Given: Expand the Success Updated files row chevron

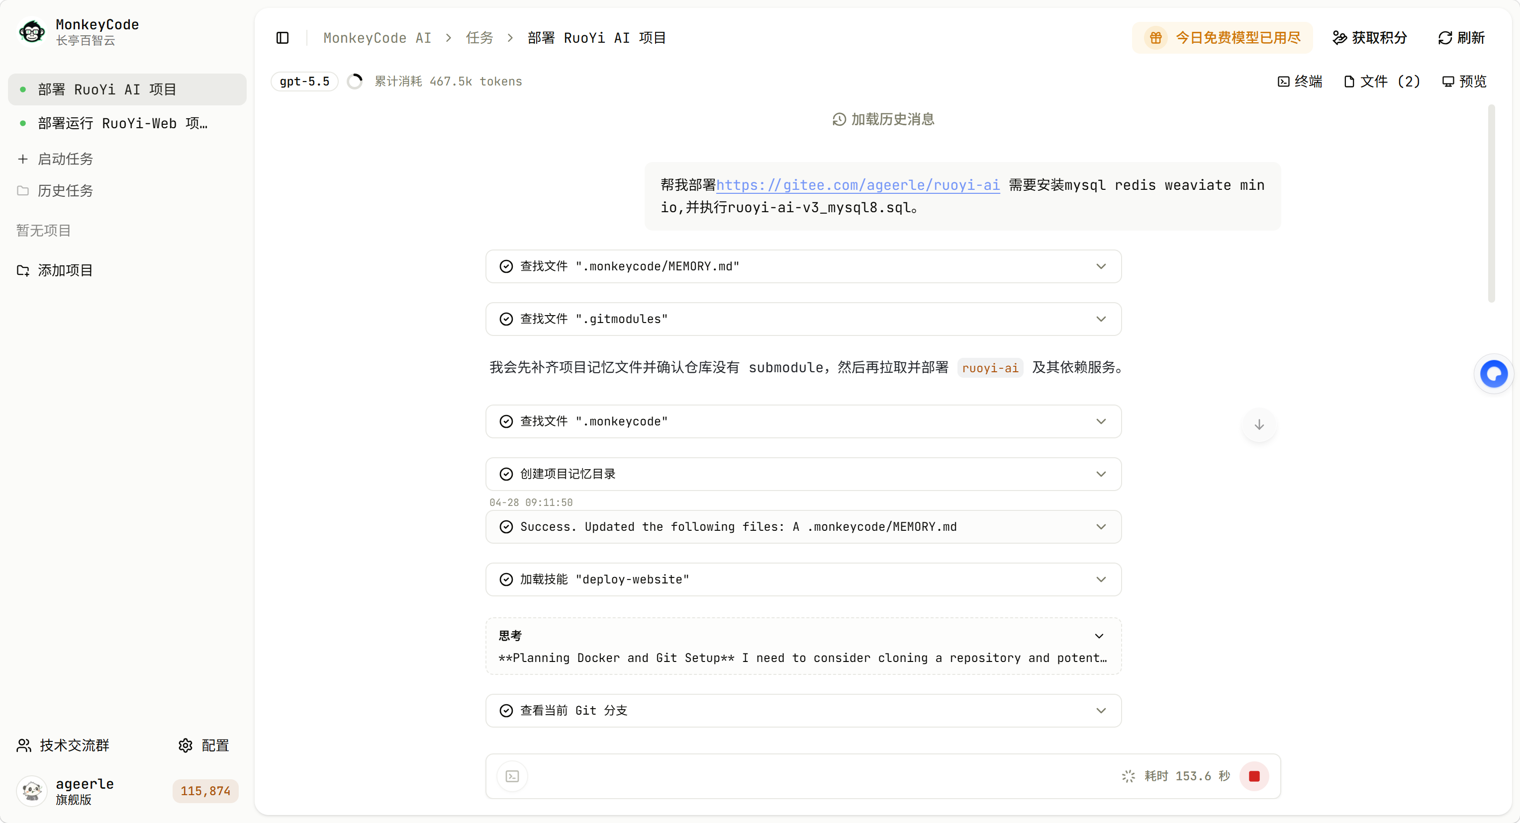Looking at the screenshot, I should tap(1101, 526).
